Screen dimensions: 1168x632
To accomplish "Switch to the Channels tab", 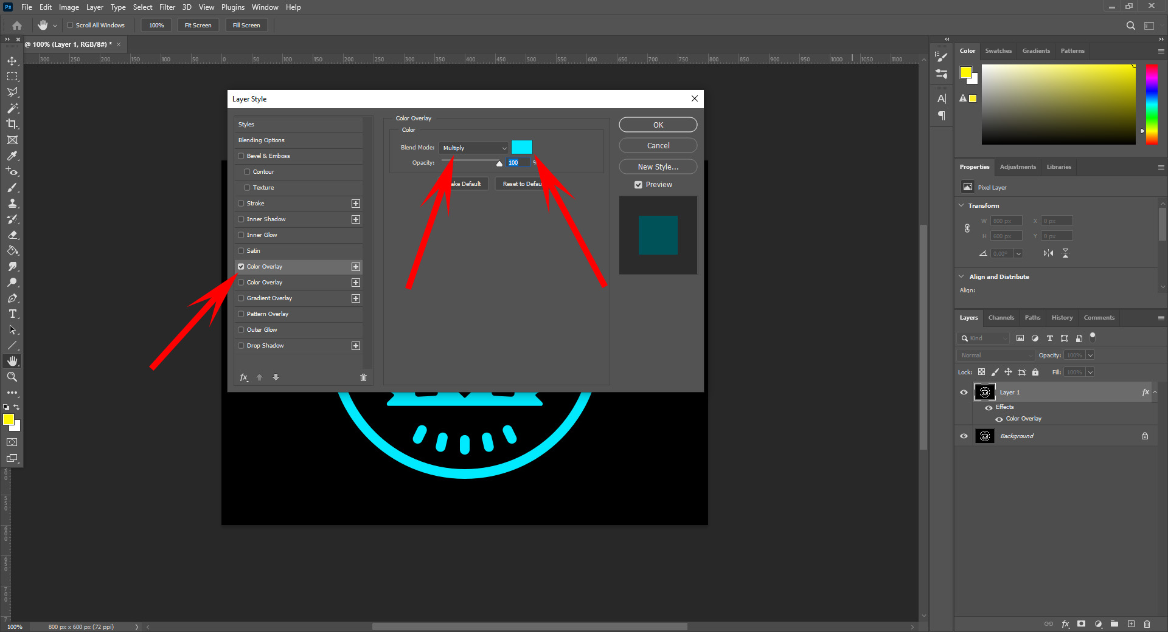I will tap(1001, 318).
